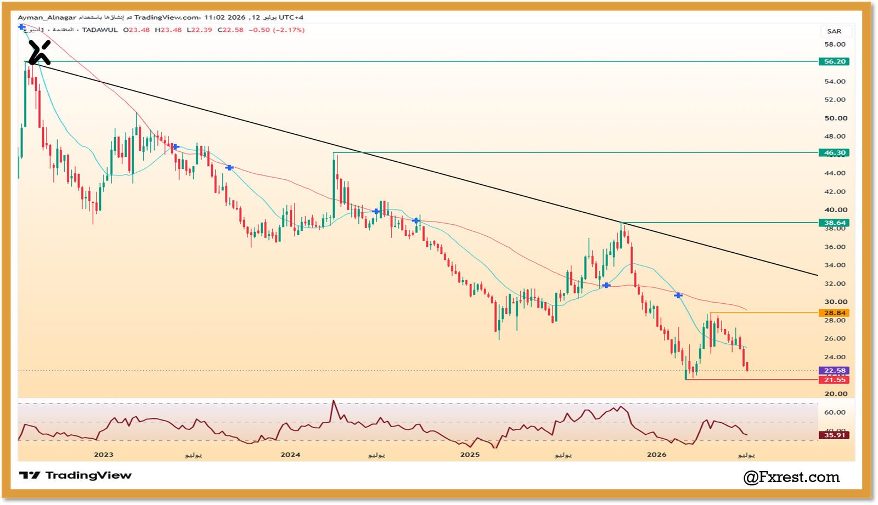Screen dimensions: 878x505
Task: Click the black X logo icon
Action: click(40, 52)
